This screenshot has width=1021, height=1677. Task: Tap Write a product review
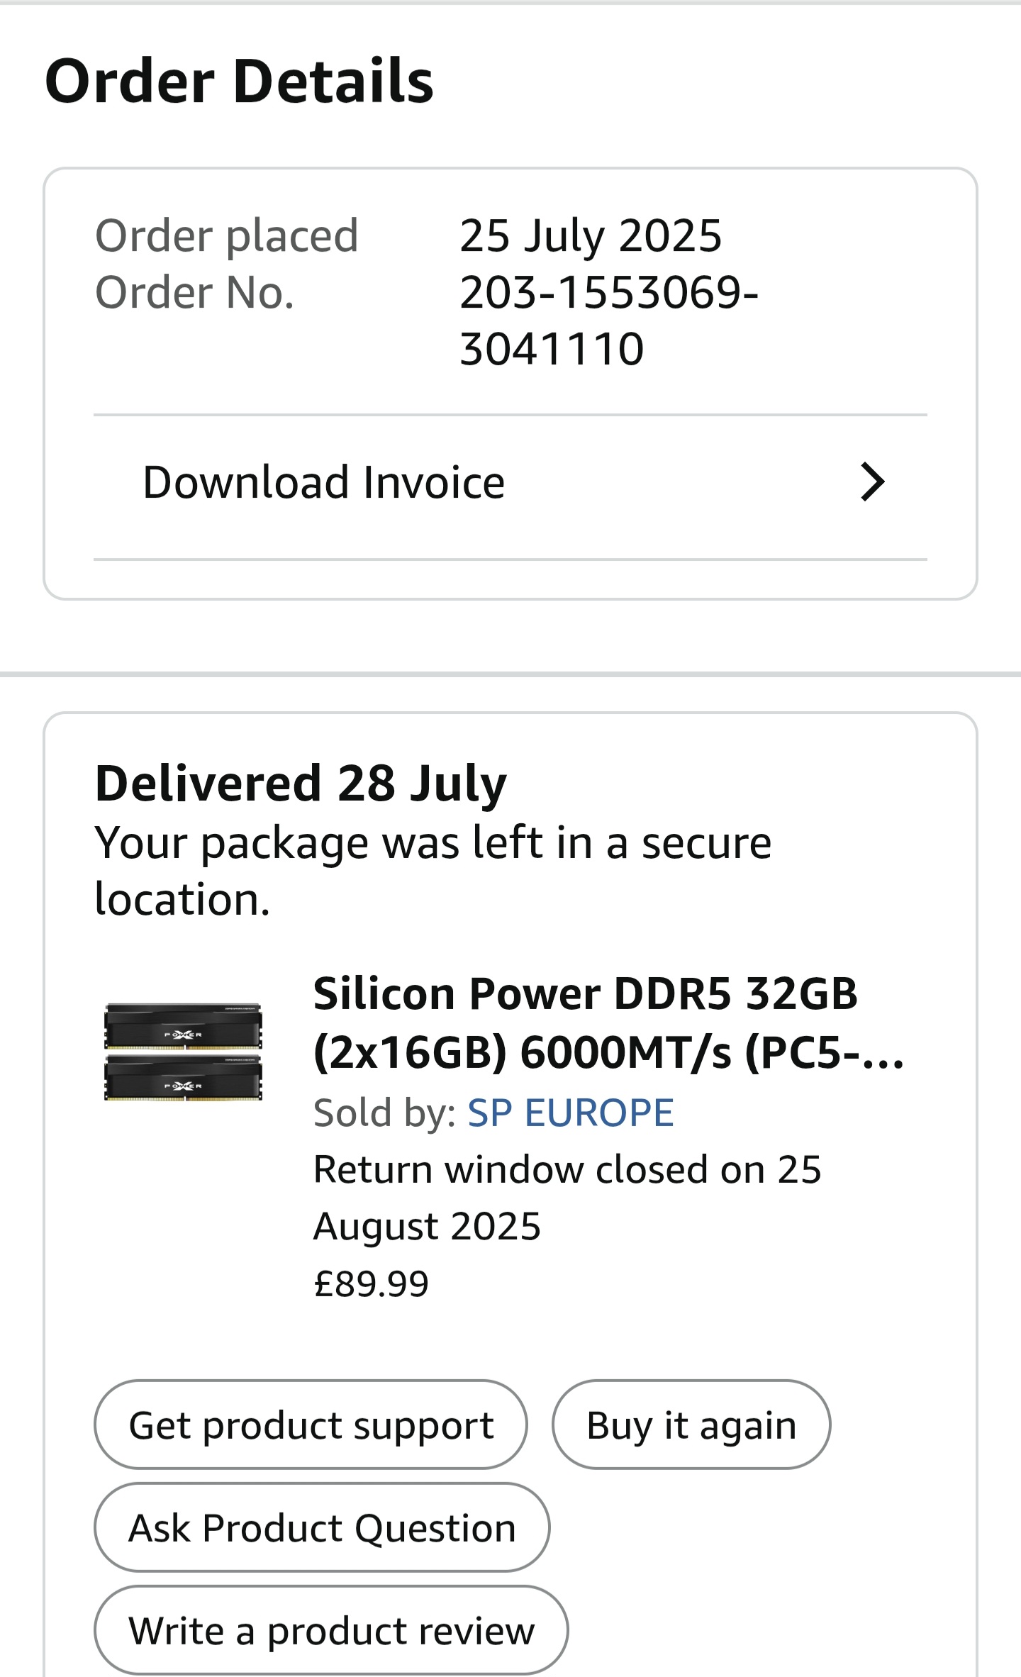(331, 1630)
